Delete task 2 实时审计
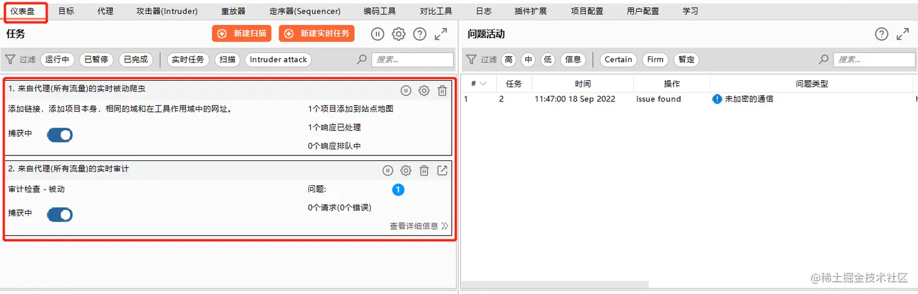The image size is (918, 294). point(424,171)
